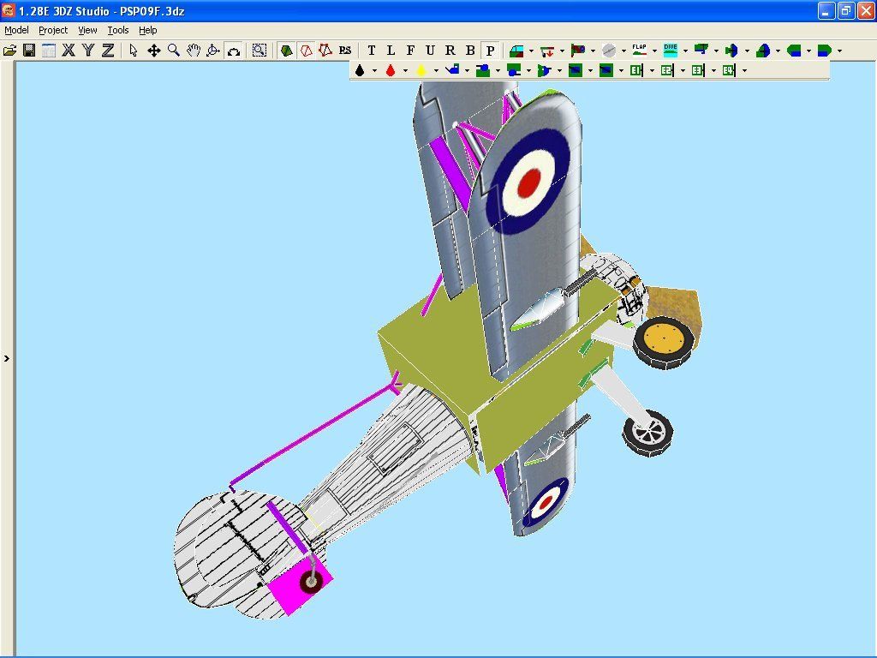The height and width of the screenshot is (658, 877).
Task: Click the Open file folder icon
Action: tap(9, 51)
